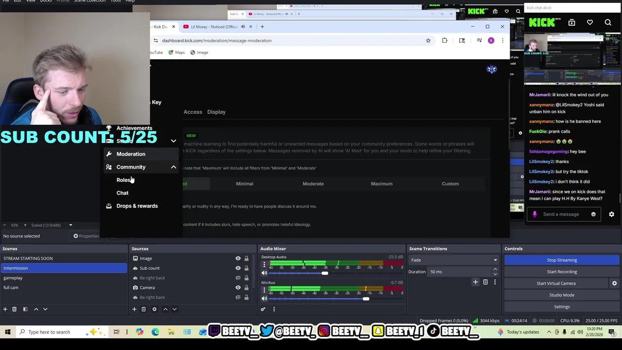This screenshot has width=622, height=350.
Task: Click Start Recording button
Action: pos(562,272)
